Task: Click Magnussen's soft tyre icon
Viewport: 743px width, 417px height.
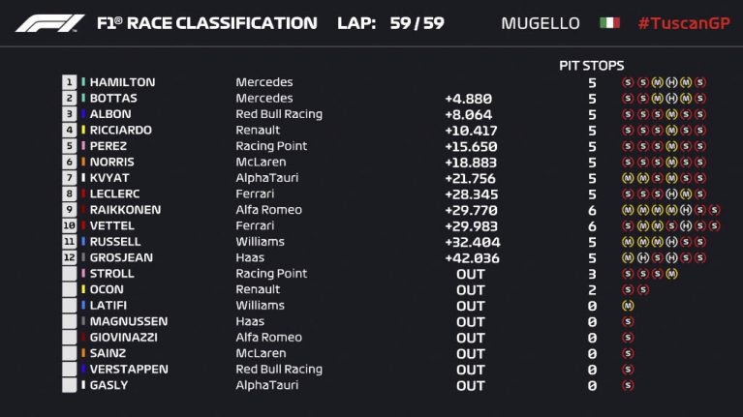Action: pyautogui.click(x=628, y=322)
